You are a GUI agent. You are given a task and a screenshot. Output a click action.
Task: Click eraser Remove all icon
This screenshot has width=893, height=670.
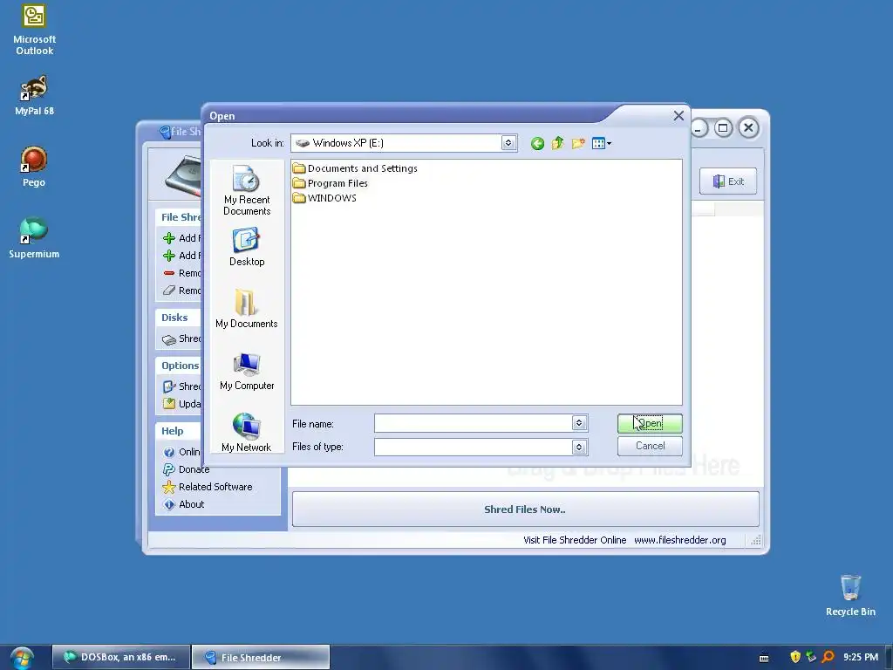coord(169,291)
